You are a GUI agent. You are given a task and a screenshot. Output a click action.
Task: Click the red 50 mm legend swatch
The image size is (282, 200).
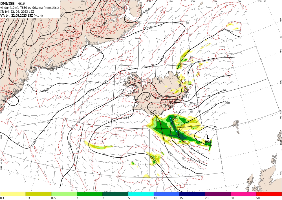click(269, 194)
